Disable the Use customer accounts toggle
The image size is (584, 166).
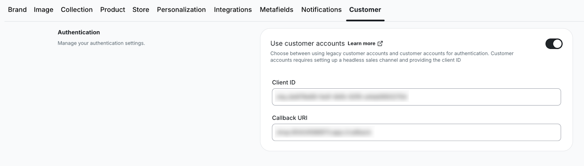click(x=554, y=44)
